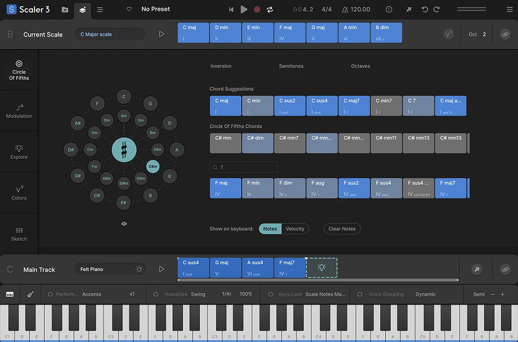Change the Oct 2 value
This screenshot has width=518, height=342.
click(x=484, y=35)
